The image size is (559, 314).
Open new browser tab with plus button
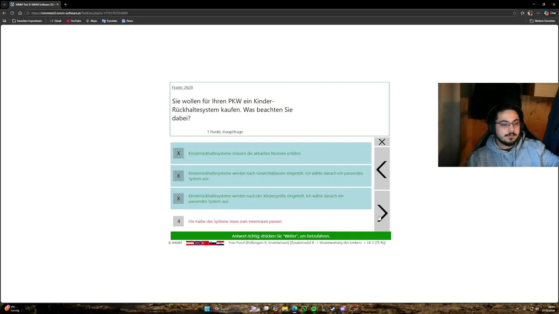click(x=66, y=4)
